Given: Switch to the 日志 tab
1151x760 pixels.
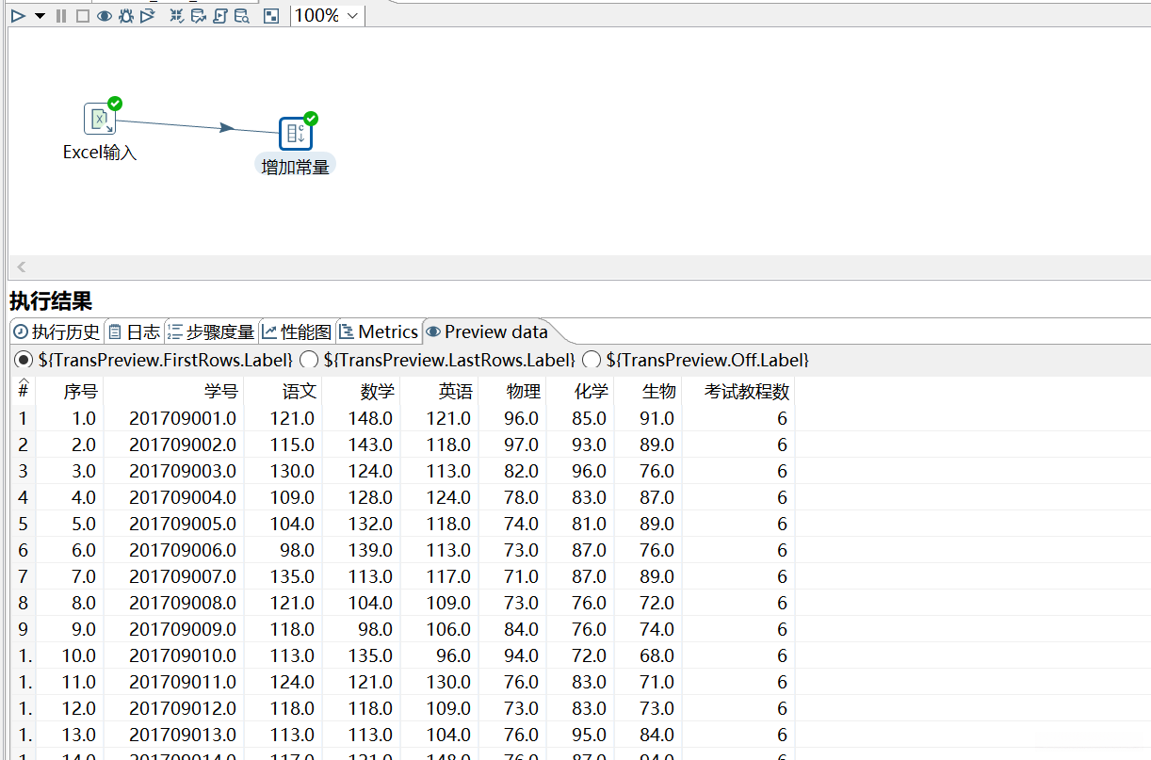Looking at the screenshot, I should pyautogui.click(x=134, y=331).
